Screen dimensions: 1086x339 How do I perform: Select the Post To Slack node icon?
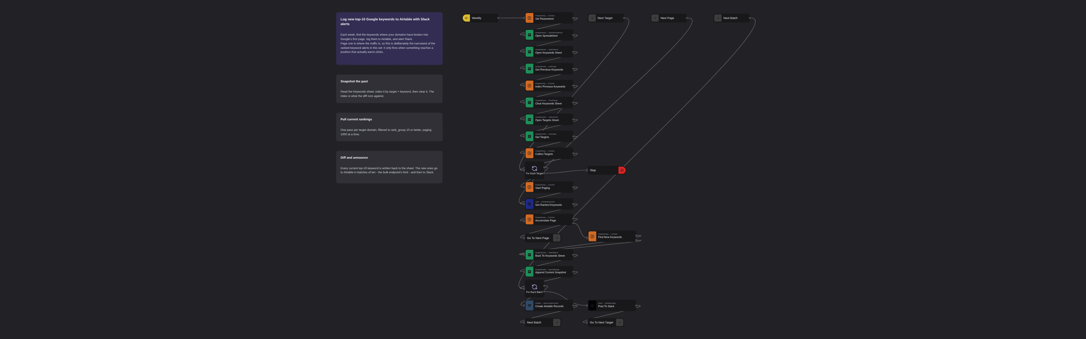[592, 305]
